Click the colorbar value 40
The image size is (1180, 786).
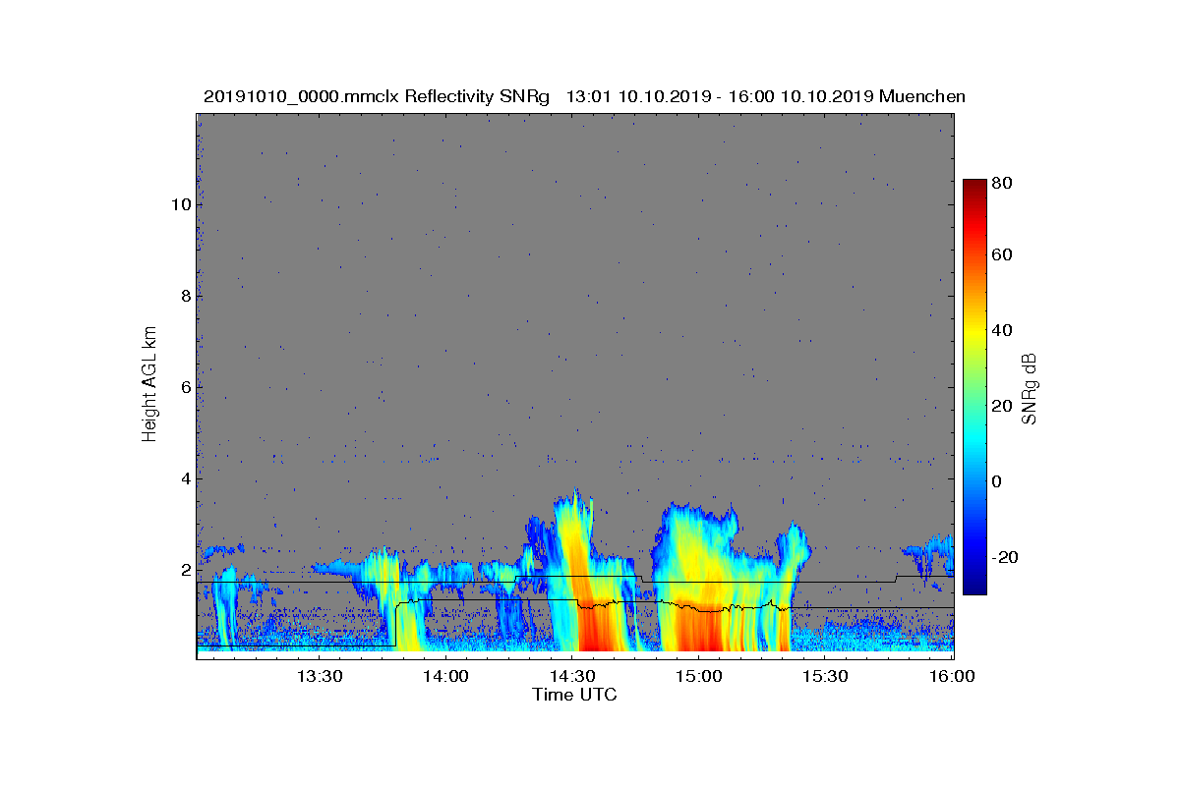[x=1003, y=331]
